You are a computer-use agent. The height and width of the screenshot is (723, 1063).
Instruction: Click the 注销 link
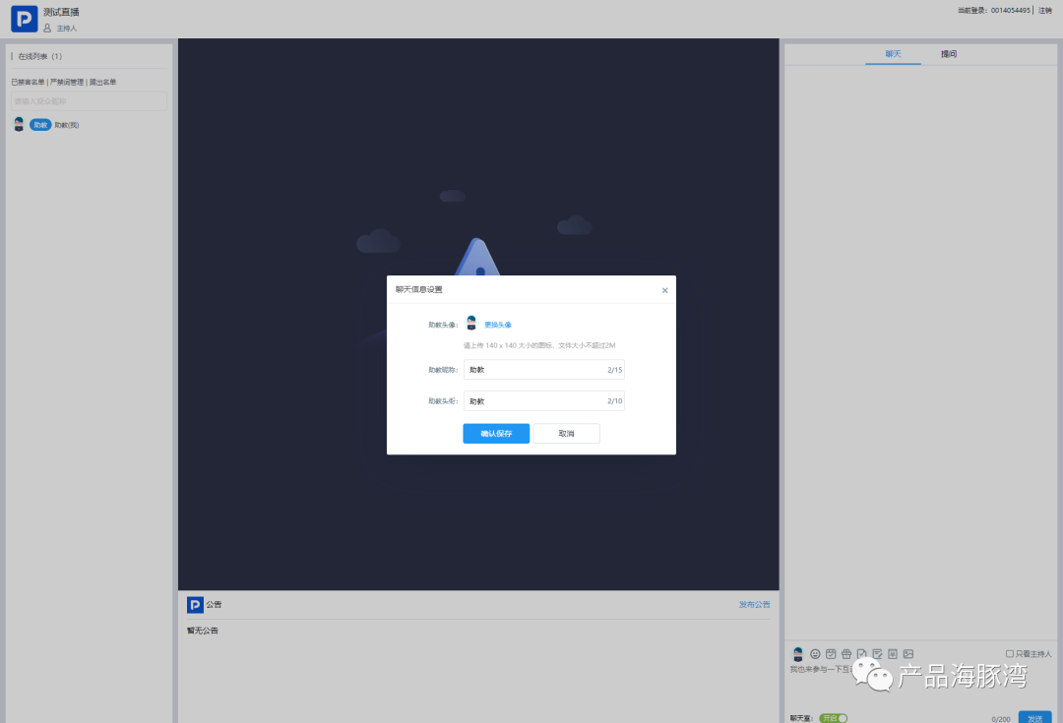point(1044,10)
